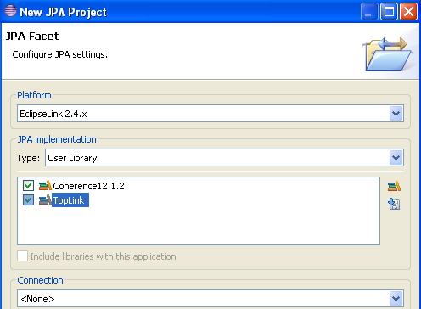Open the JPA implementation Type dropdown arrow
The image size is (421, 309).
(396, 158)
